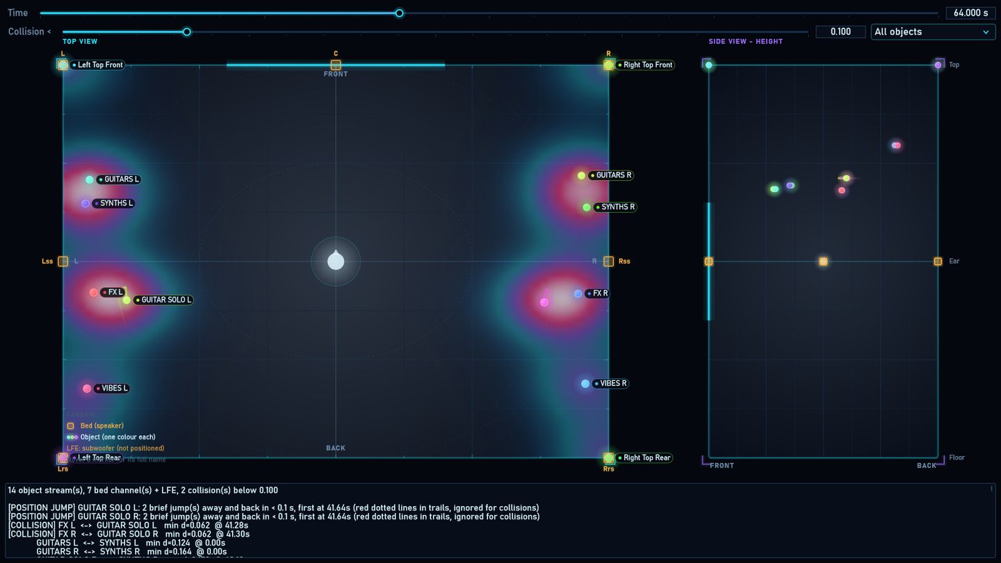
Task: Select the SYNTHS R object dot
Action: 587,207
